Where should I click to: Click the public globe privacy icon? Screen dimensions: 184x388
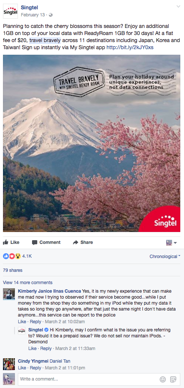pyautogui.click(x=51, y=15)
